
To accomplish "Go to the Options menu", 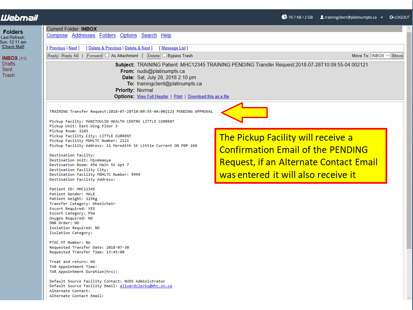I will click(x=128, y=35).
